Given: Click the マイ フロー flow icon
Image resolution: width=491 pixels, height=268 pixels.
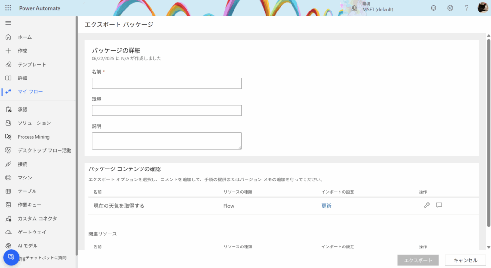Looking at the screenshot, I should click(x=8, y=91).
